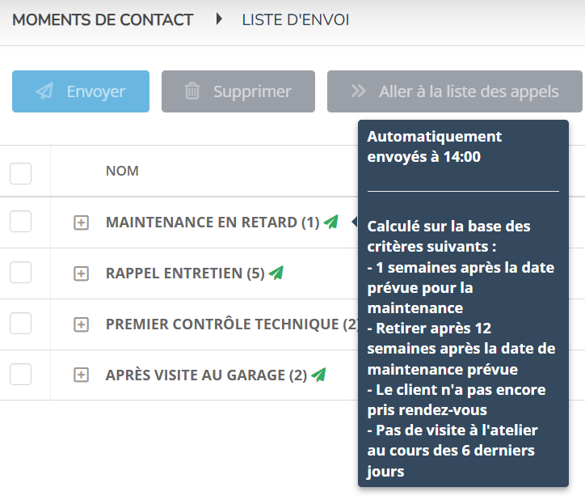
Task: Sort by the NOM column header
Action: [122, 171]
